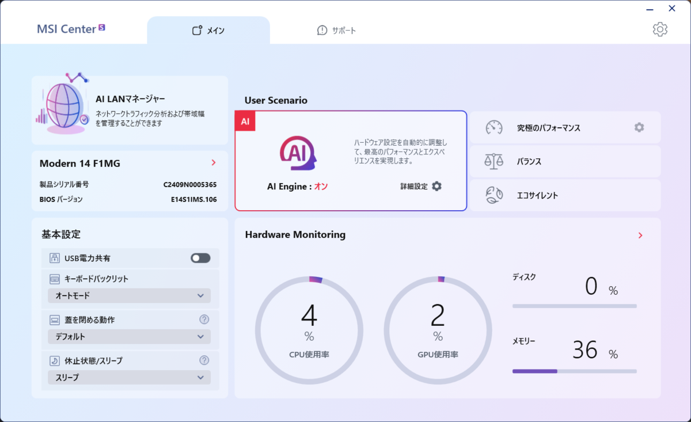Image resolution: width=691 pixels, height=422 pixels.
Task: Close the MSI Center window
Action: (x=672, y=8)
